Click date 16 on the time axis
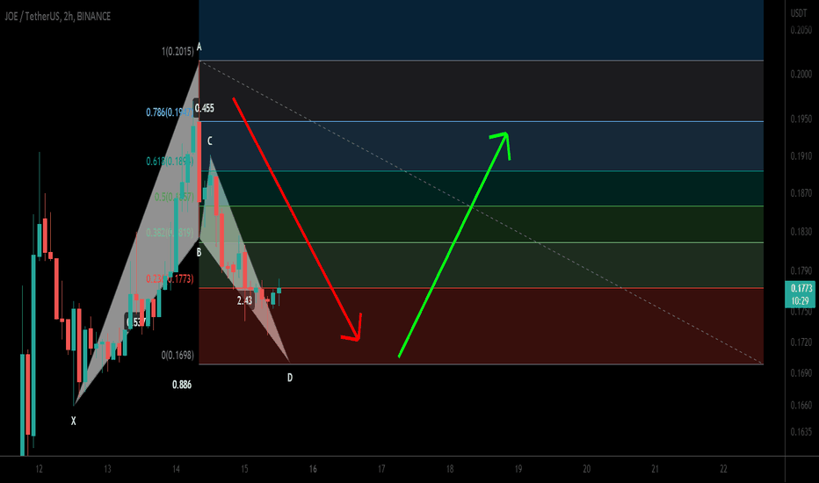Screen dimensions: 819x483 click(x=313, y=469)
